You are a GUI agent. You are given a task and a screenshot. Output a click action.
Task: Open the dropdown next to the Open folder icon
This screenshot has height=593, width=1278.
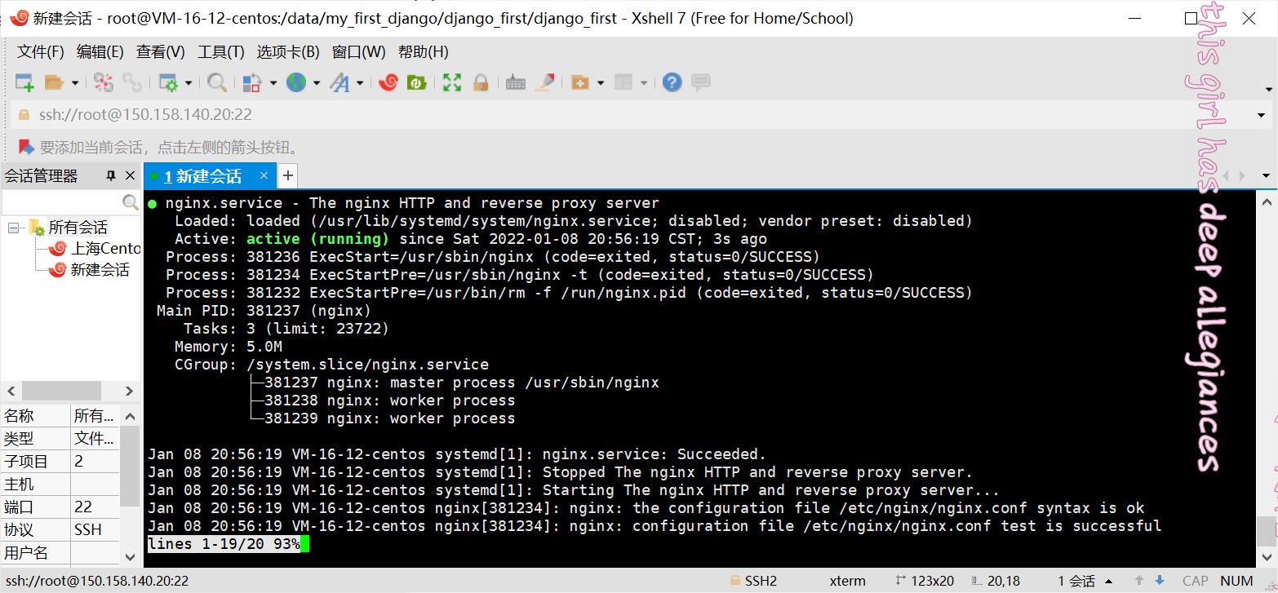tap(75, 82)
